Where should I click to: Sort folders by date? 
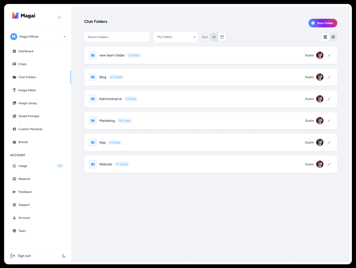pyautogui.click(x=222, y=37)
